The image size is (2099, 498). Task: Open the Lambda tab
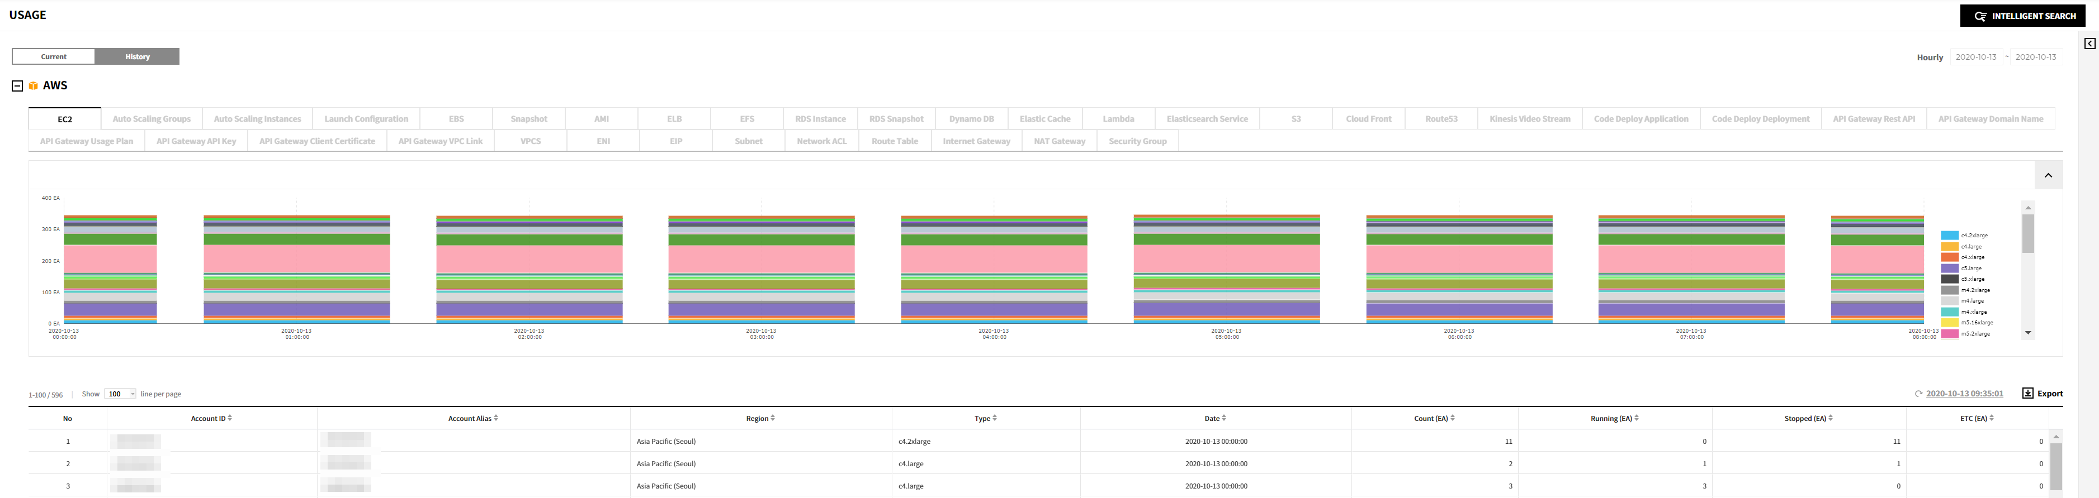pos(1118,119)
